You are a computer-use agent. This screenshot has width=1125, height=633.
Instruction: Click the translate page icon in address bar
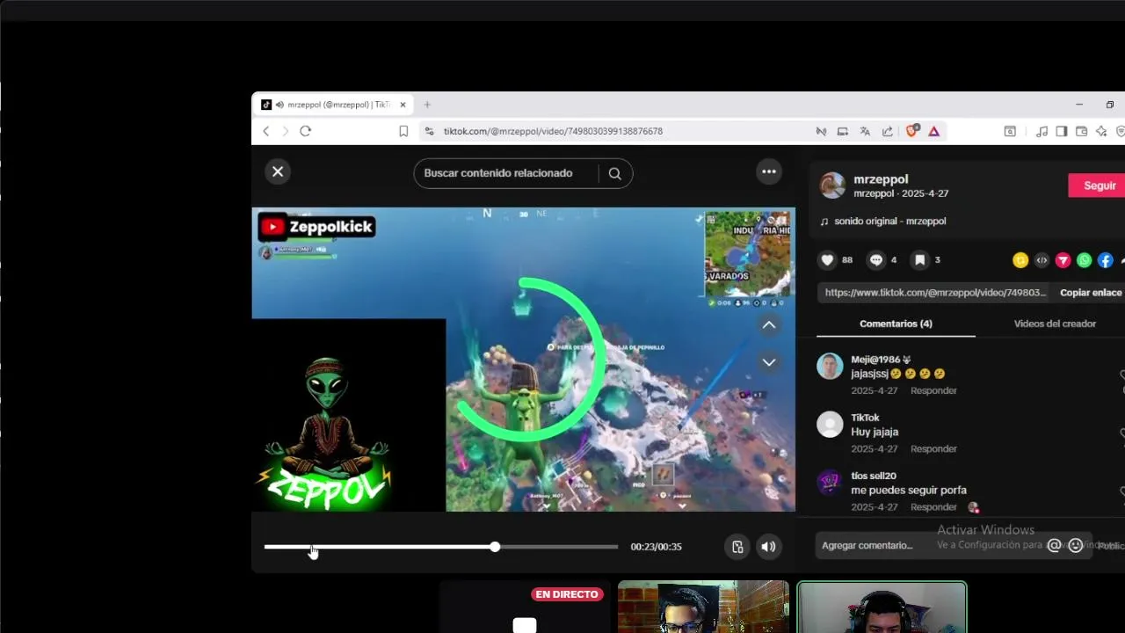tap(865, 131)
